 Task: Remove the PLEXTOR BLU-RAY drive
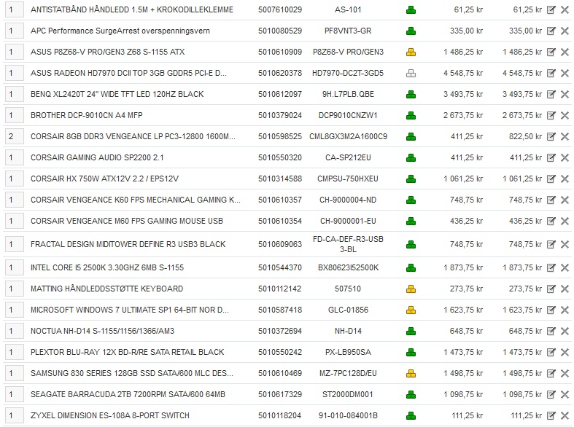tap(565, 353)
